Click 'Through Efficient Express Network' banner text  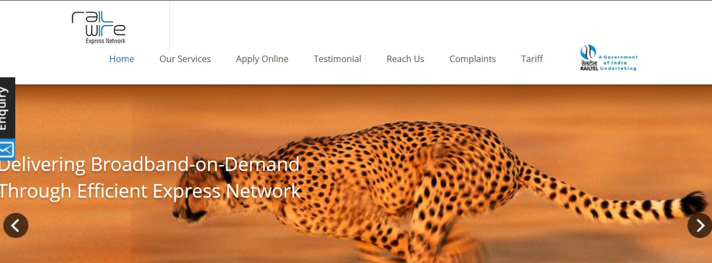pyautogui.click(x=151, y=191)
